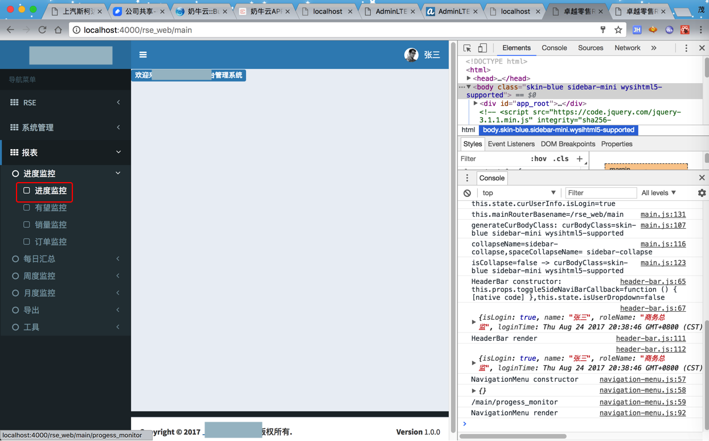The image size is (709, 441).
Task: Click the JH extension icon
Action: point(637,30)
